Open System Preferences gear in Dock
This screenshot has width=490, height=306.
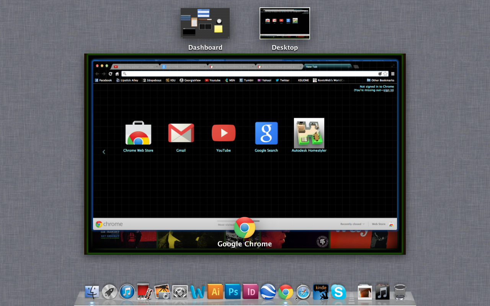(x=180, y=292)
